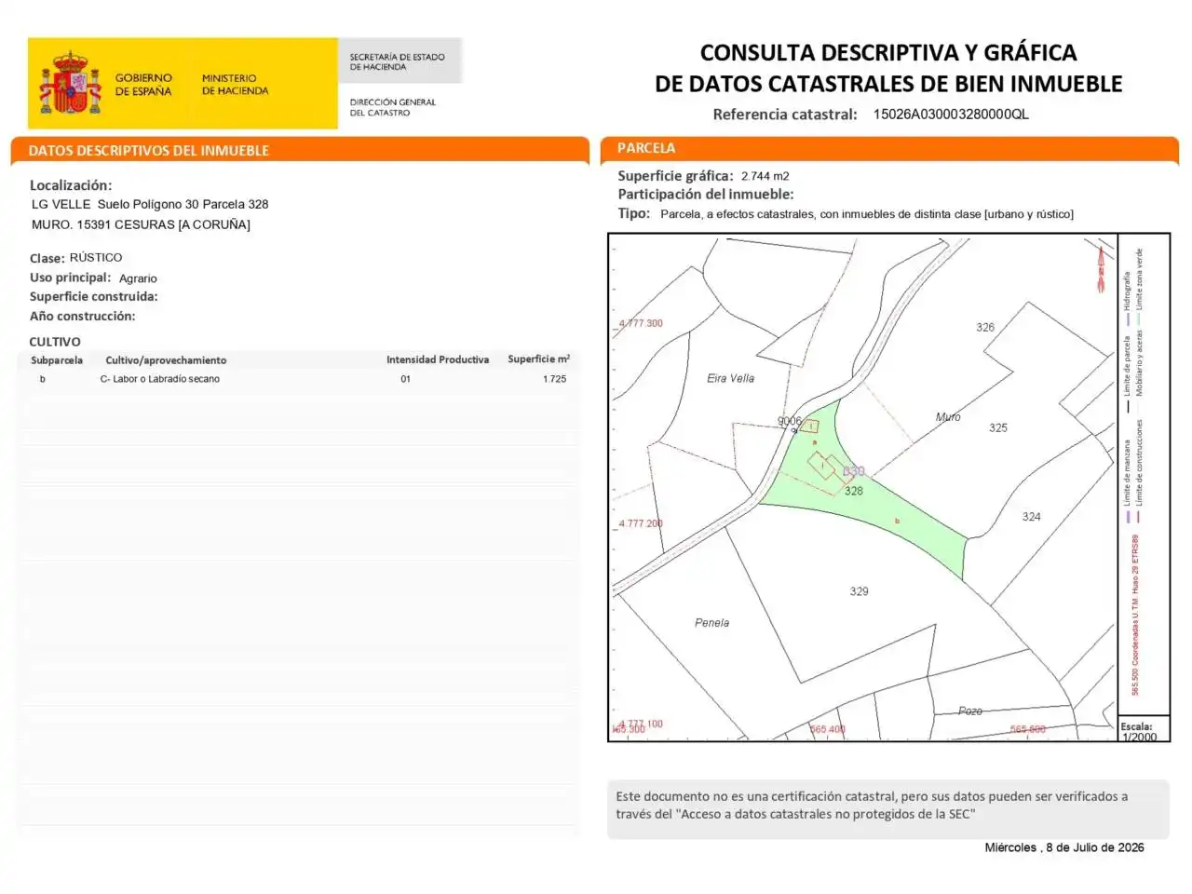Click the cadastral reference value 15026A030003280000QL
The height and width of the screenshot is (894, 1192).
click(951, 115)
